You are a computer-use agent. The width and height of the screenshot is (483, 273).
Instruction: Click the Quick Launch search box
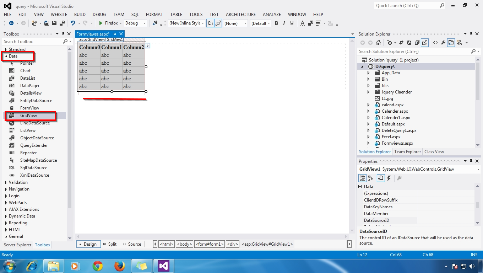[407, 6]
